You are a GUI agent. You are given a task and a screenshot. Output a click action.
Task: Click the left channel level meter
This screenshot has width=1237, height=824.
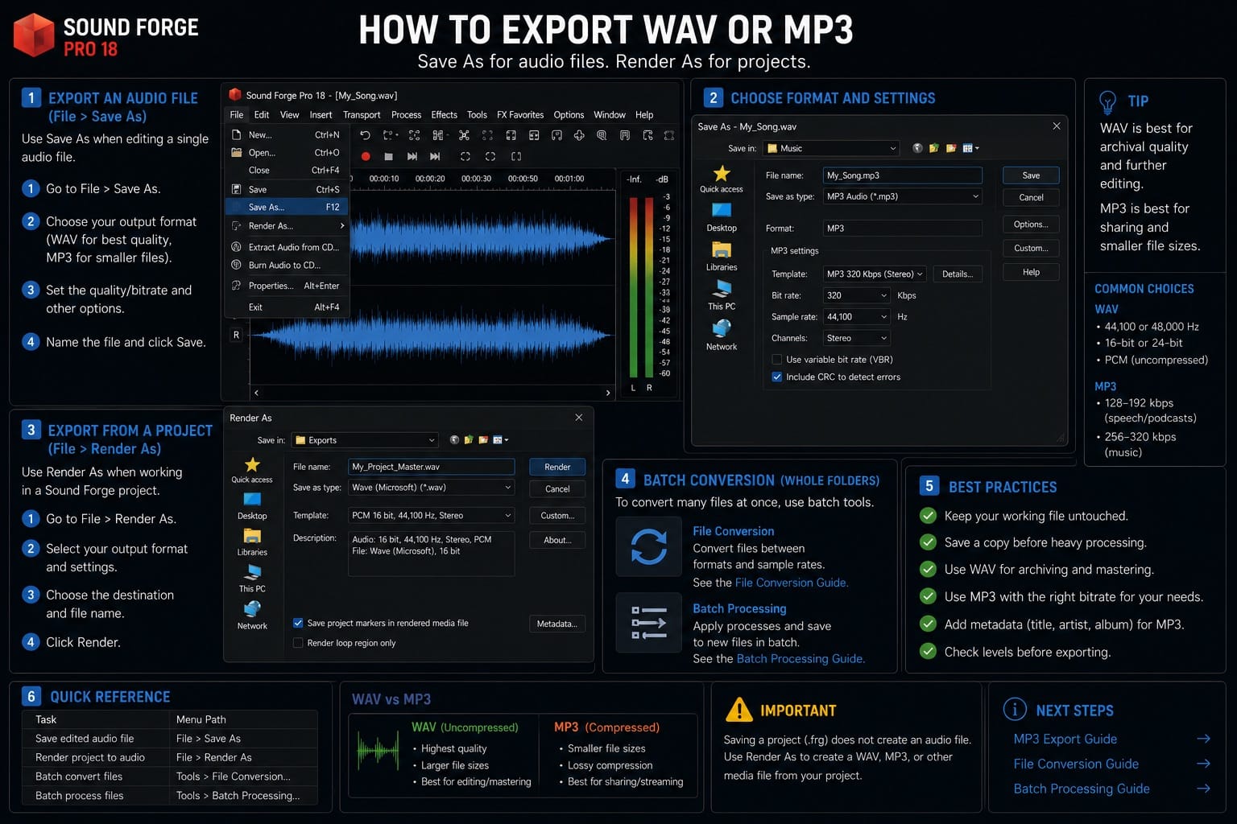coord(633,286)
